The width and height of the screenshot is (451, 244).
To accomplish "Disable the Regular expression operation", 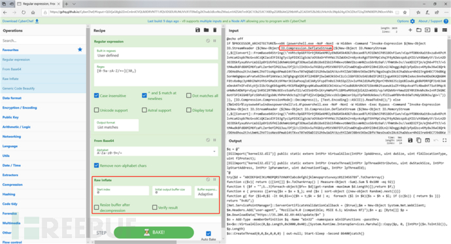I will click(208, 41).
